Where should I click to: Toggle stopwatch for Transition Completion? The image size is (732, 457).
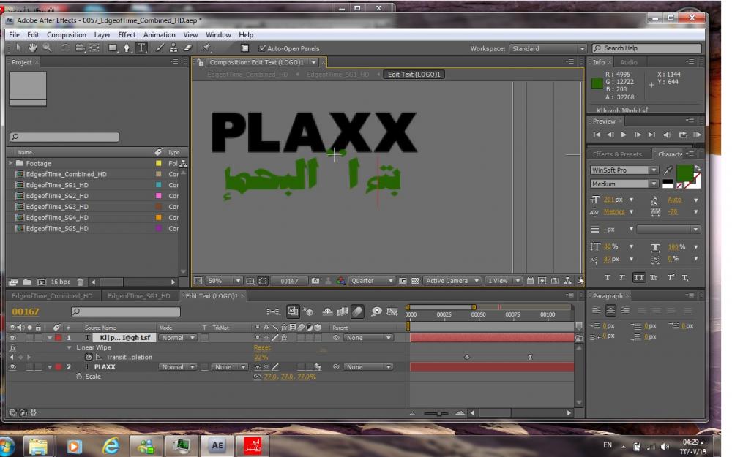pyautogui.click(x=89, y=358)
